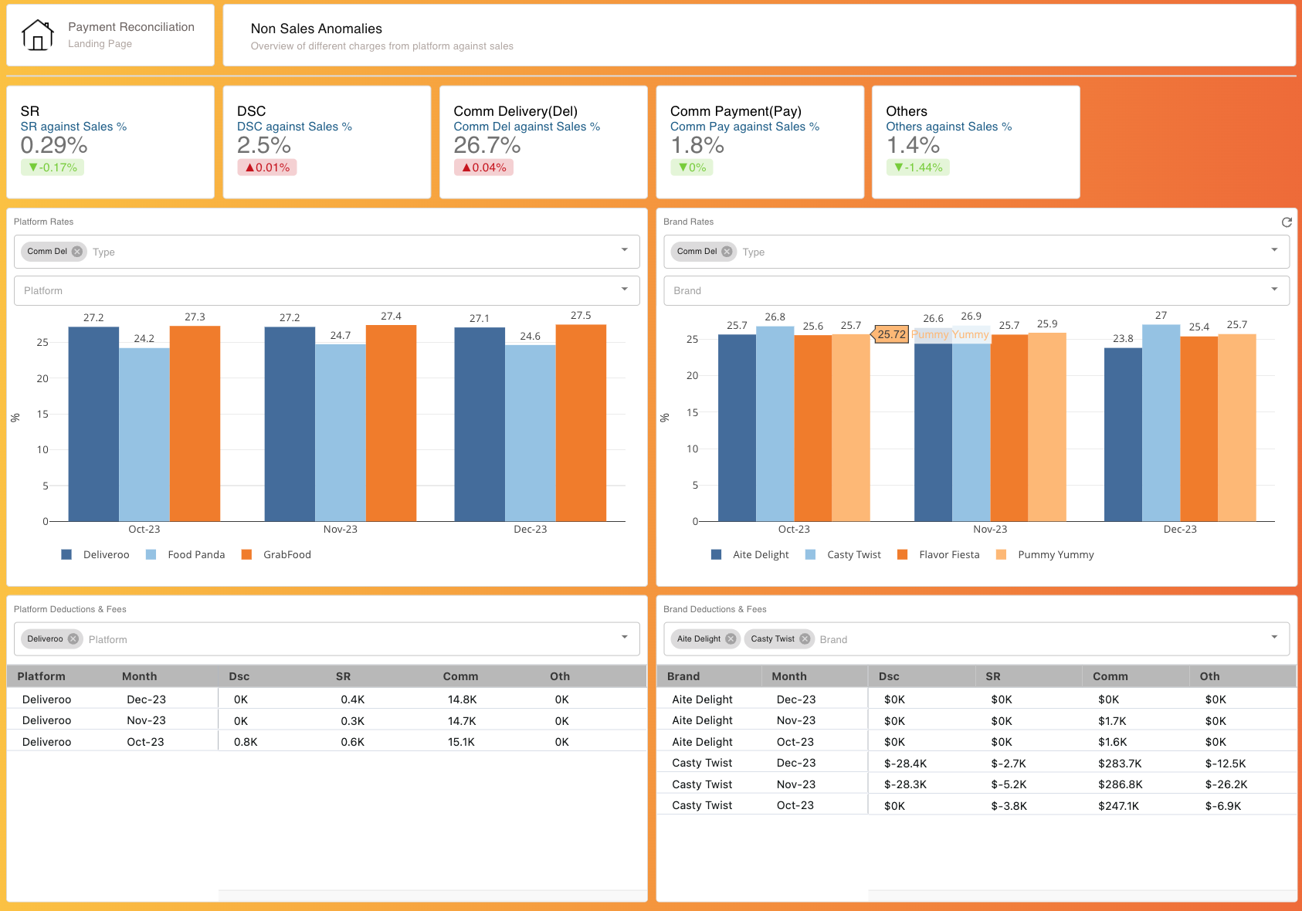Remove the Comm Del chip in Brand Rates
Image resolution: width=1302 pixels, height=911 pixels.
(x=727, y=252)
